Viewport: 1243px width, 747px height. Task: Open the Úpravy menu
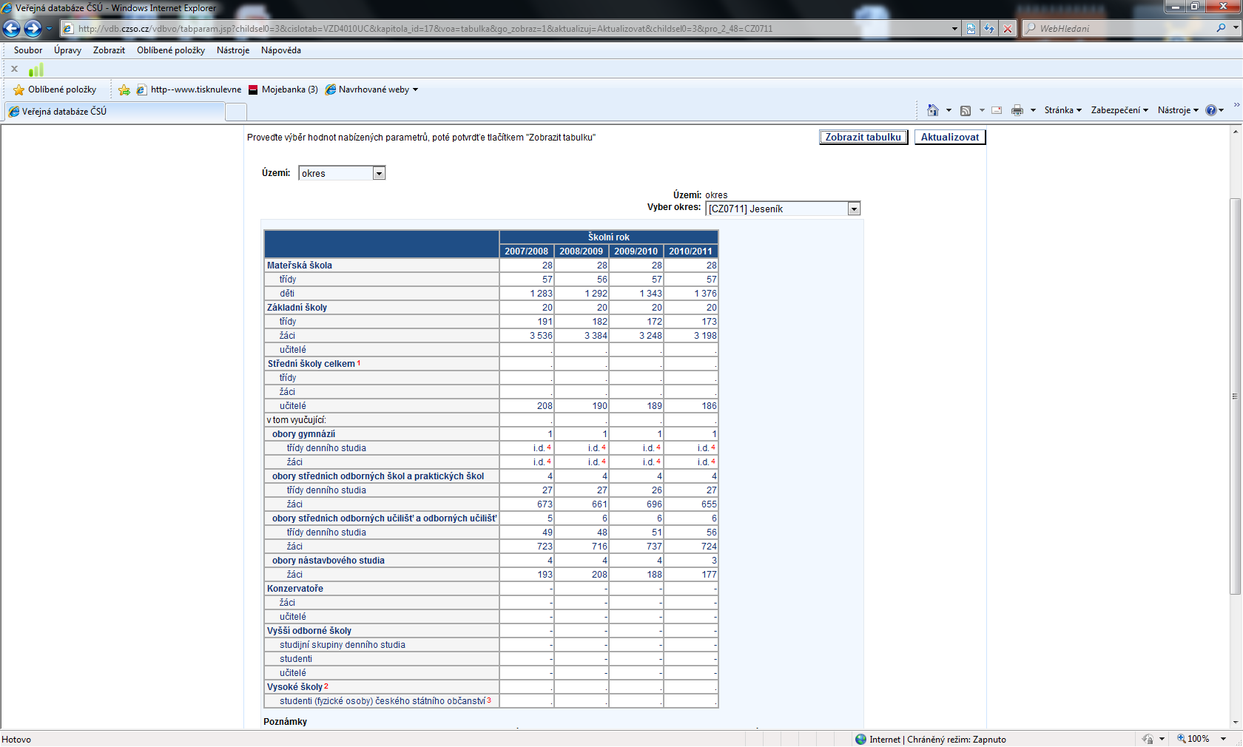pyautogui.click(x=67, y=50)
